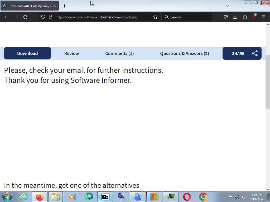
Task: Click 'Thank you for using Software Informer' text
Action: [68, 80]
